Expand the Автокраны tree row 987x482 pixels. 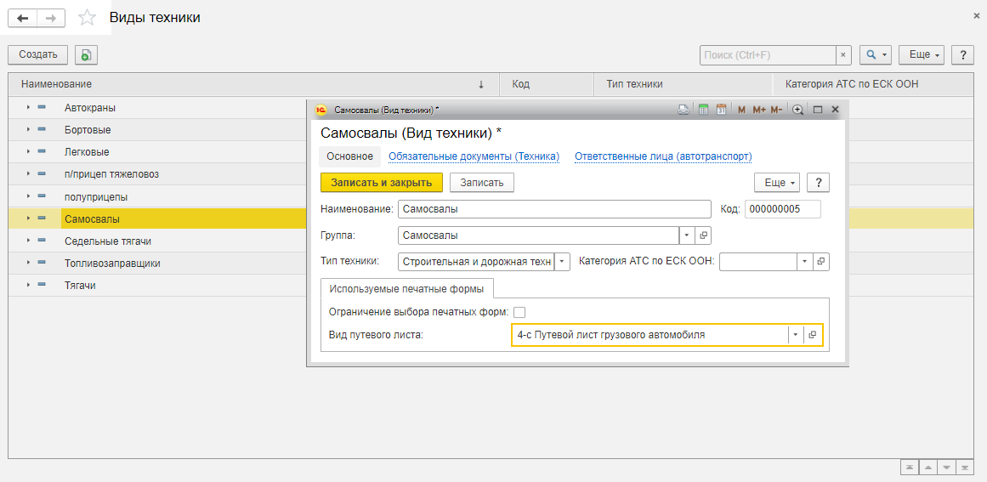pos(28,108)
